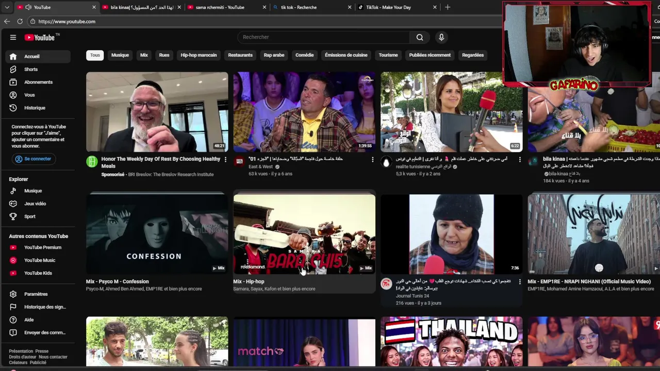
Task: Close the YouTube browser tab
Action: point(94,7)
